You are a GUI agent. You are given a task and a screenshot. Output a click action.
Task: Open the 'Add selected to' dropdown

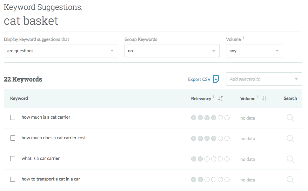coord(264,79)
